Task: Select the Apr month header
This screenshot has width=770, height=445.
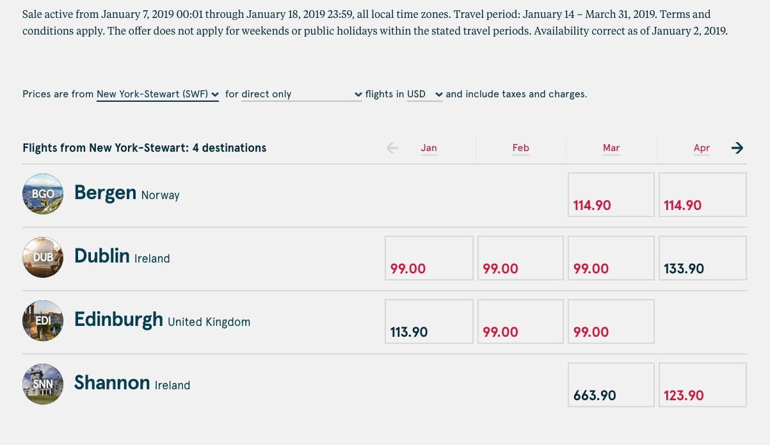Action: pyautogui.click(x=702, y=148)
